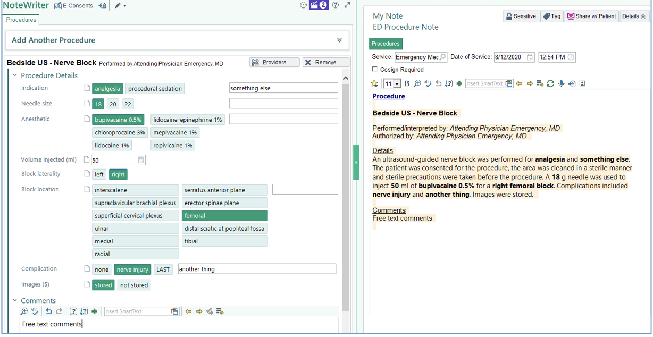Open NoteWriter help question-mark icon
653x337 pixels.
tap(336, 5)
